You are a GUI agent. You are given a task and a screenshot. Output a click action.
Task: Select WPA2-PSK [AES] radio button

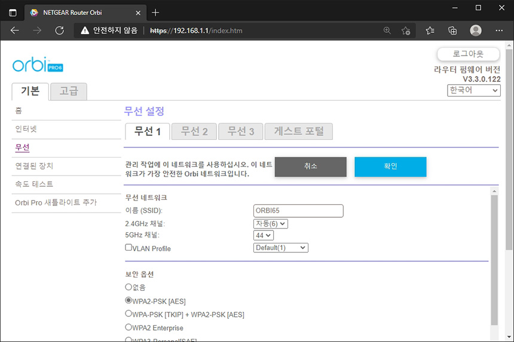click(x=128, y=300)
